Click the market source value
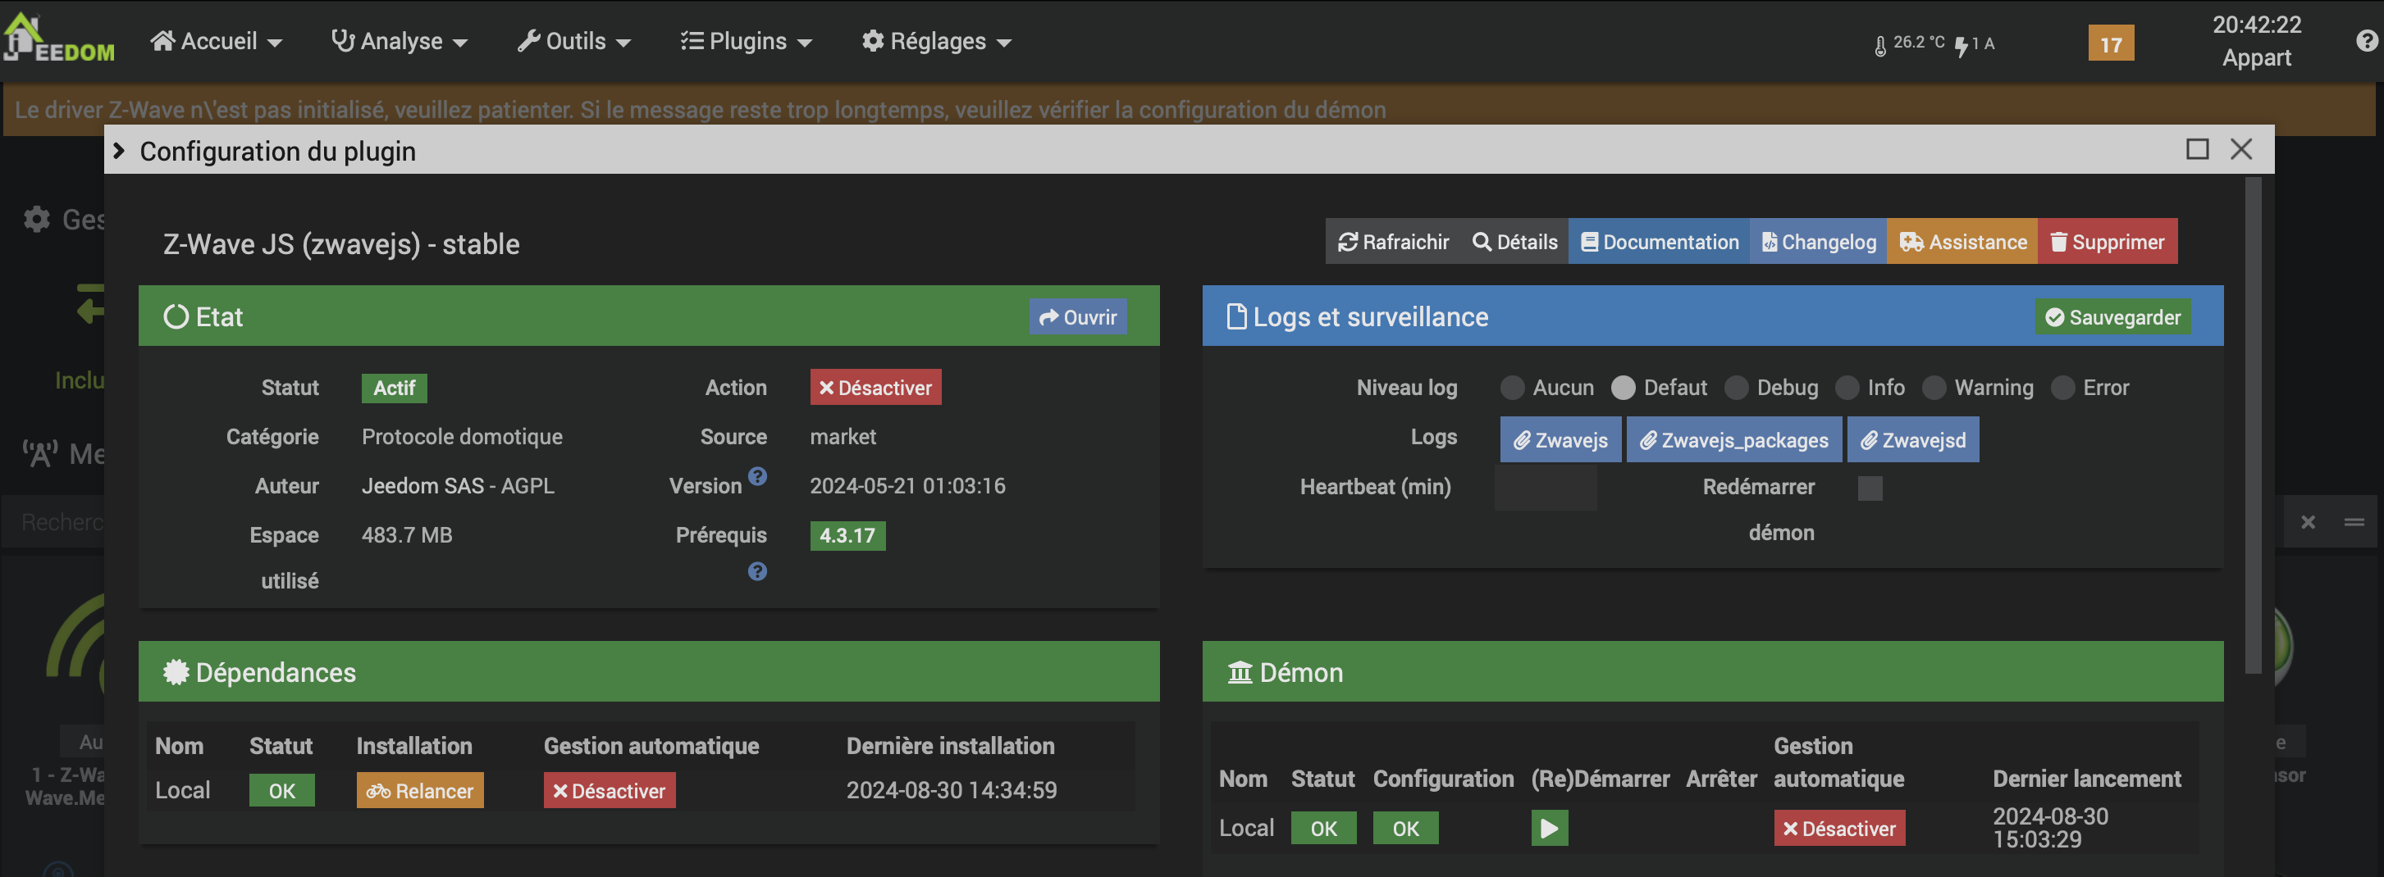This screenshot has height=877, width=2384. click(x=843, y=437)
